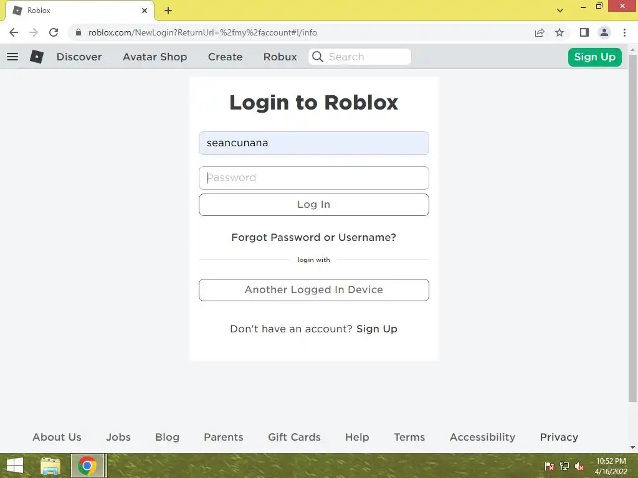Open Help footer link

(357, 438)
